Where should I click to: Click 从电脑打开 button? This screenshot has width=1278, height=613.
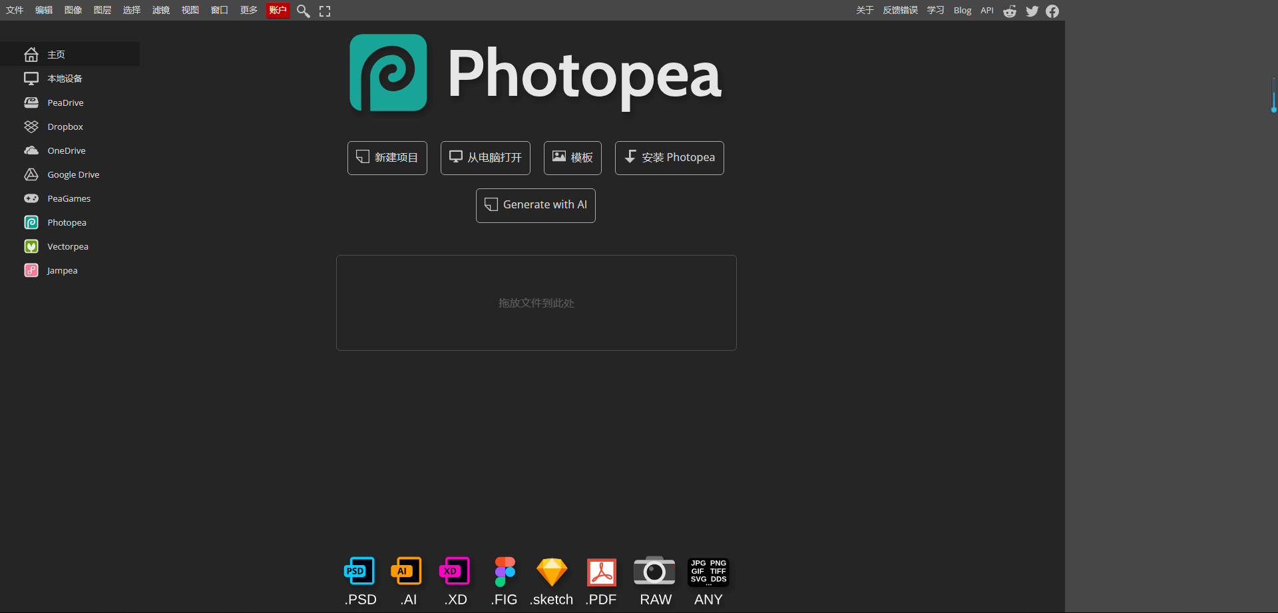click(x=485, y=158)
